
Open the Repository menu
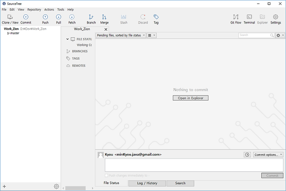[34, 10]
